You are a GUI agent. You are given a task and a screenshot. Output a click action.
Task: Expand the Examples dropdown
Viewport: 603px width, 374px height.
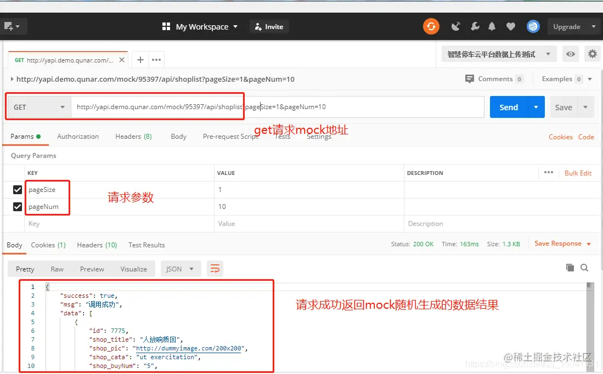590,79
